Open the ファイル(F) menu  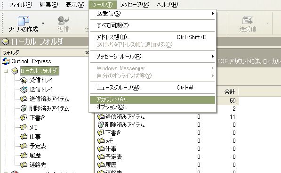(x=20, y=5)
